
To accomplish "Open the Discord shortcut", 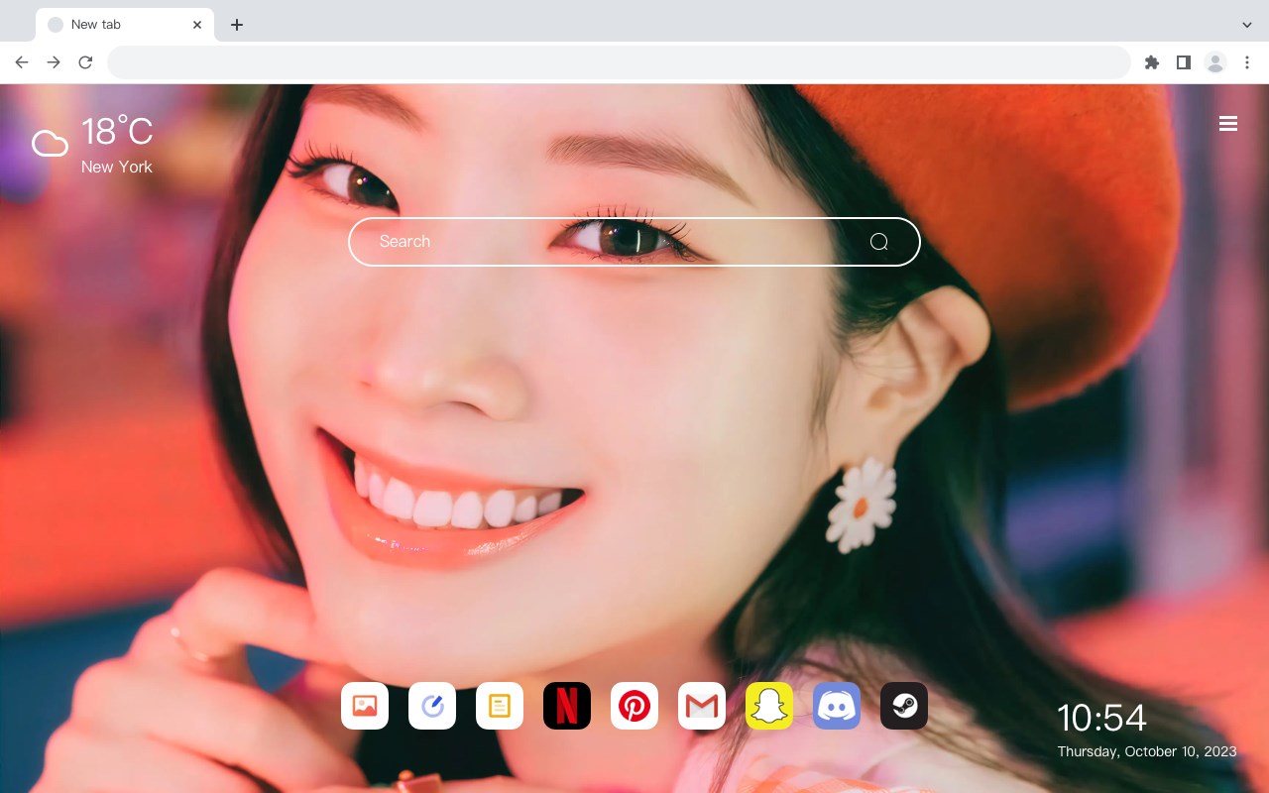I will click(x=837, y=706).
